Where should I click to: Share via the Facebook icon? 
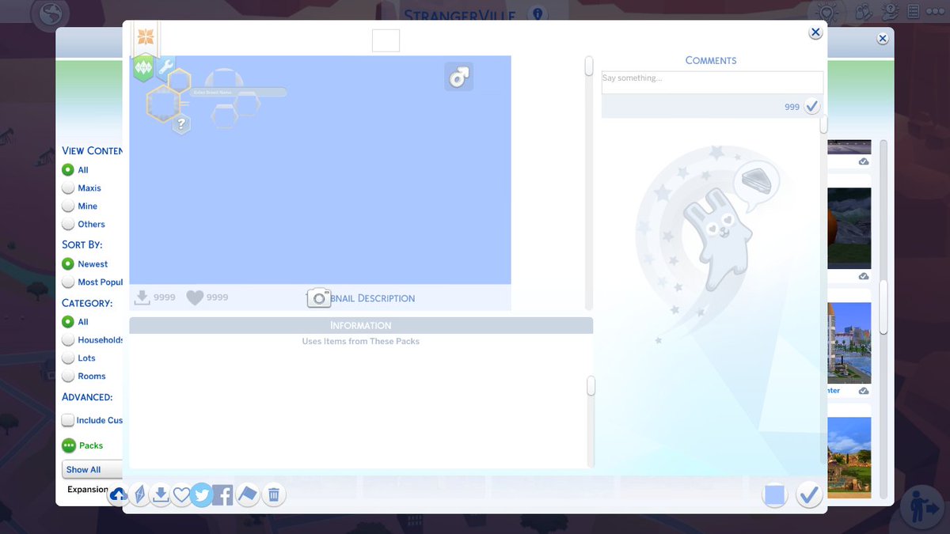222,495
